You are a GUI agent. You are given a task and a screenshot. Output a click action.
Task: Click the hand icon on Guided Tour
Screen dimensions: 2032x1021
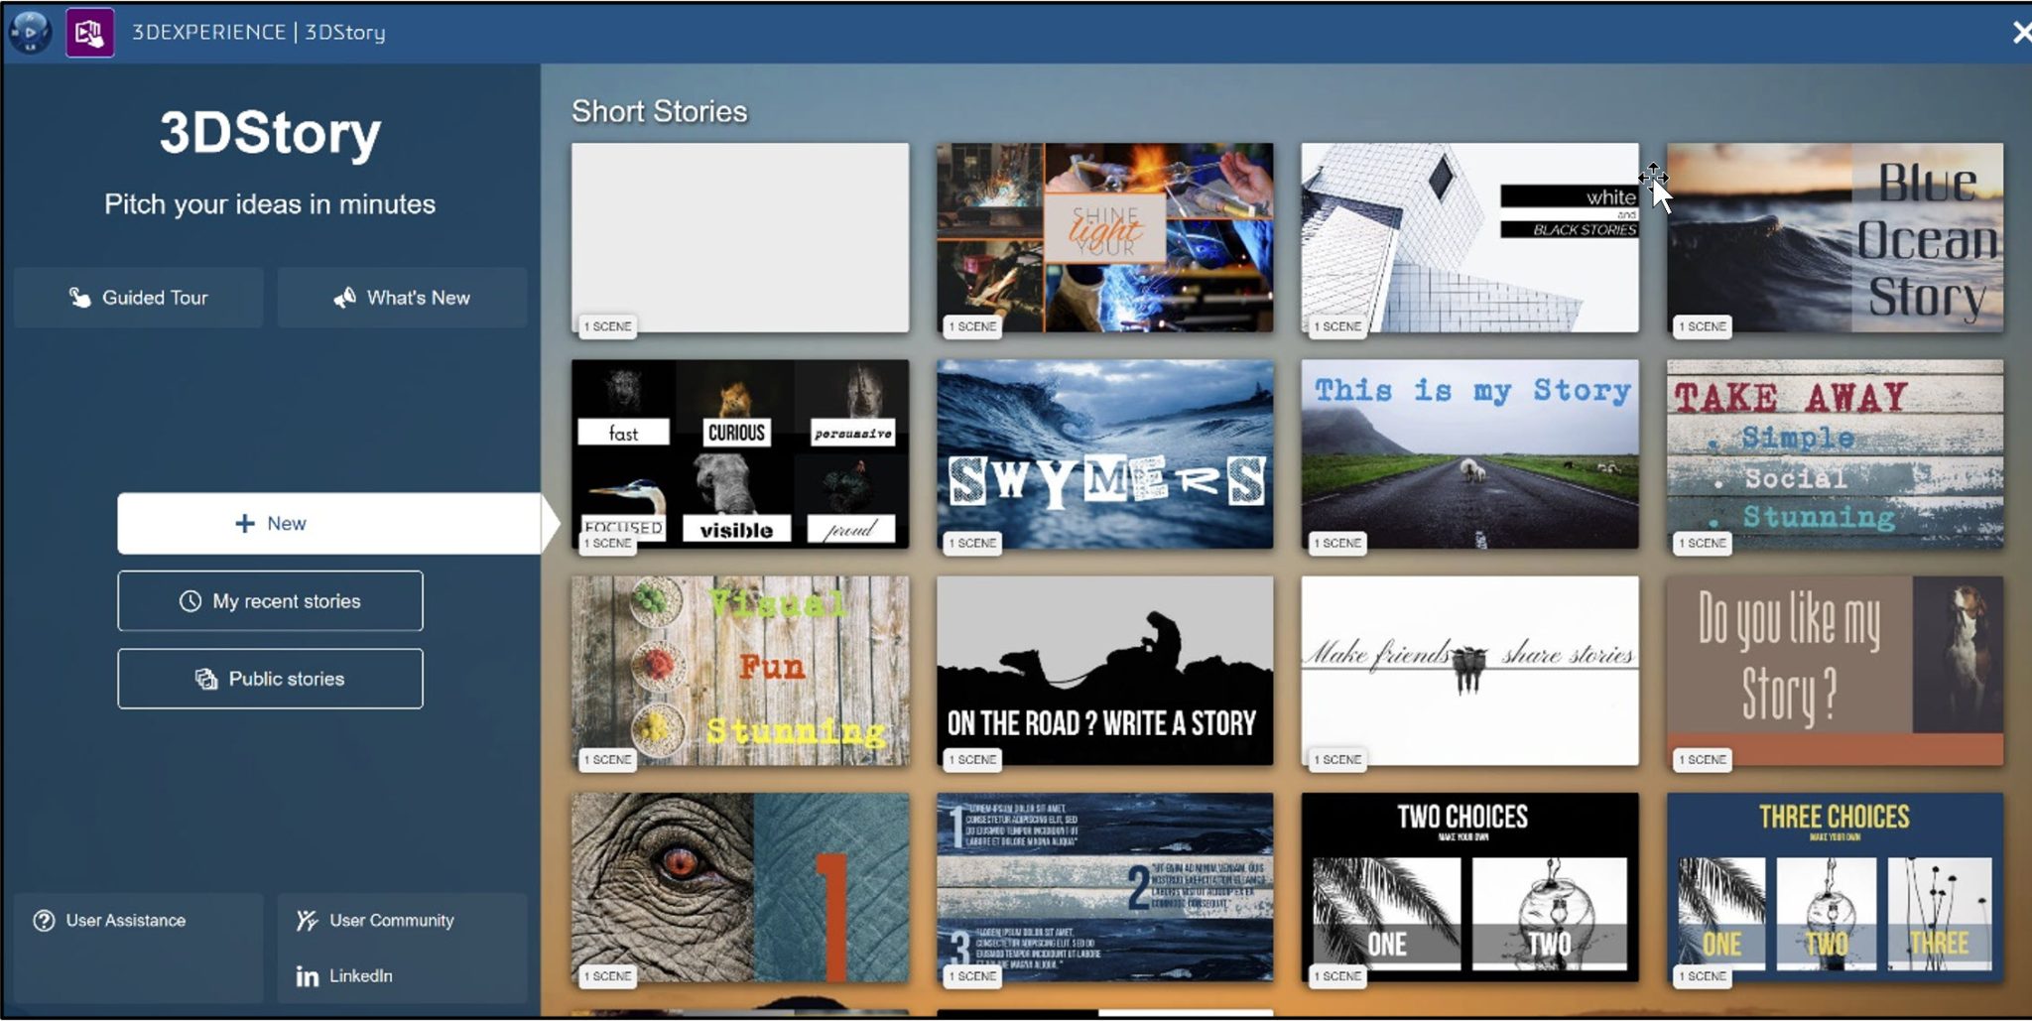point(79,297)
